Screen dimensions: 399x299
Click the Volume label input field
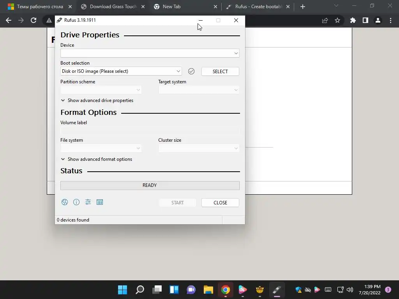click(150, 130)
